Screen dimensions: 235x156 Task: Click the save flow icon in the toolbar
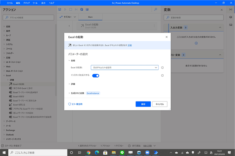click(x=60, y=9)
